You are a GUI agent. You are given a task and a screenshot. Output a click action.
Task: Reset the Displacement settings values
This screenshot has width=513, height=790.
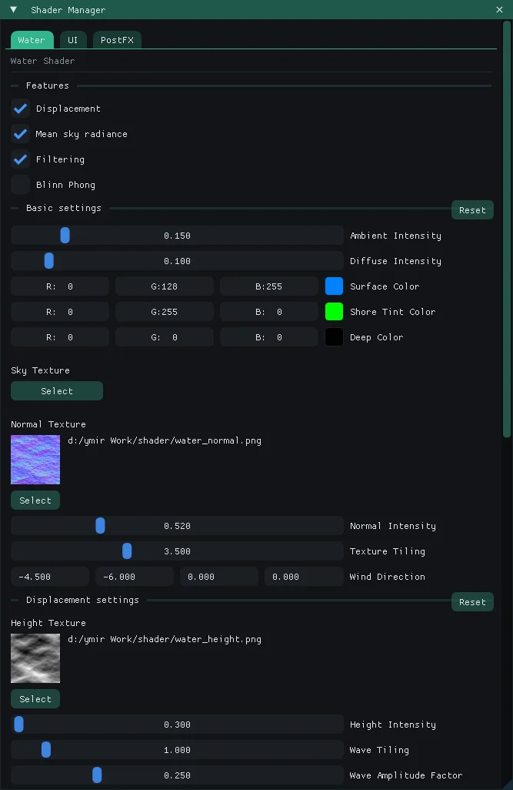pos(471,601)
